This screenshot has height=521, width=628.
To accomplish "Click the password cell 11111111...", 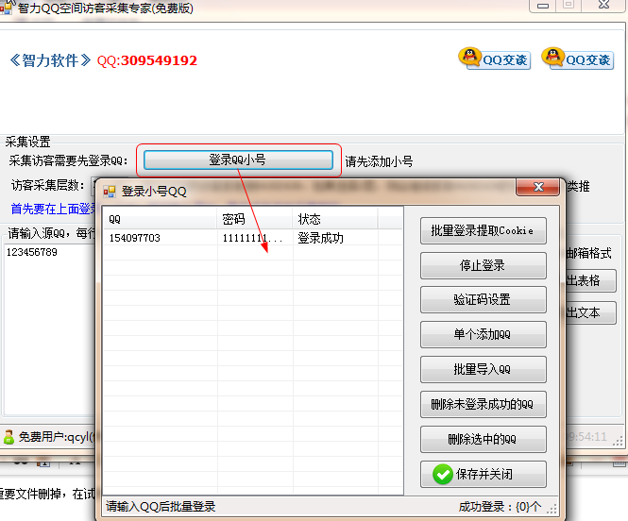I will click(x=252, y=238).
